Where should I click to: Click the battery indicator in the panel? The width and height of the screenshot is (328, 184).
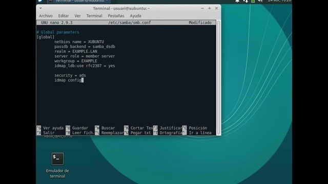[253, 1]
